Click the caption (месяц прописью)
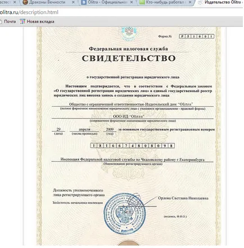The height and width of the screenshot is (248, 244). 84,134
